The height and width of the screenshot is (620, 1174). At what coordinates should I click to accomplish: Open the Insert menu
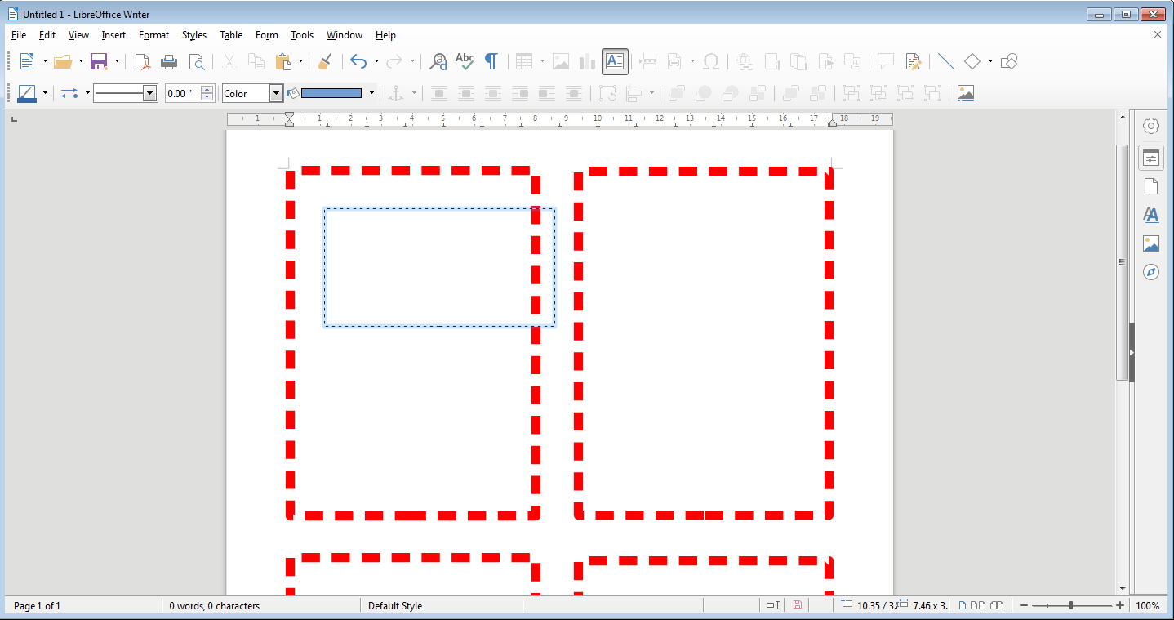tap(113, 35)
